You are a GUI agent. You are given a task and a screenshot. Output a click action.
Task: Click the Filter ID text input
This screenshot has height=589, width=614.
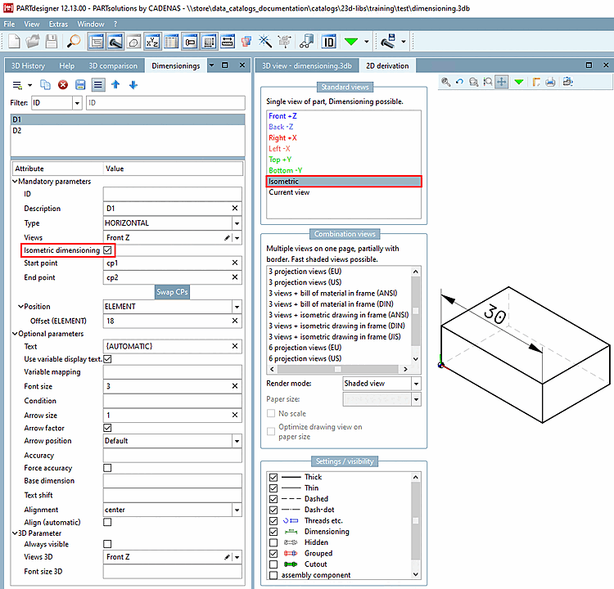[165, 103]
